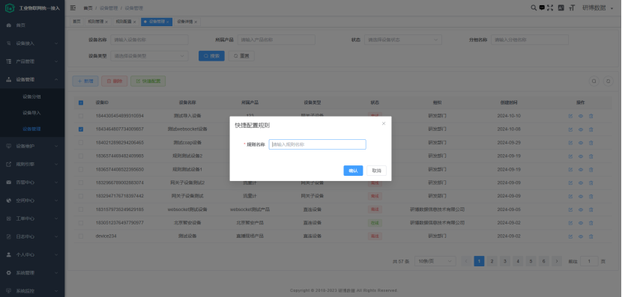Check the device234 row checkbox
This screenshot has width=622, height=297.
[x=81, y=236]
